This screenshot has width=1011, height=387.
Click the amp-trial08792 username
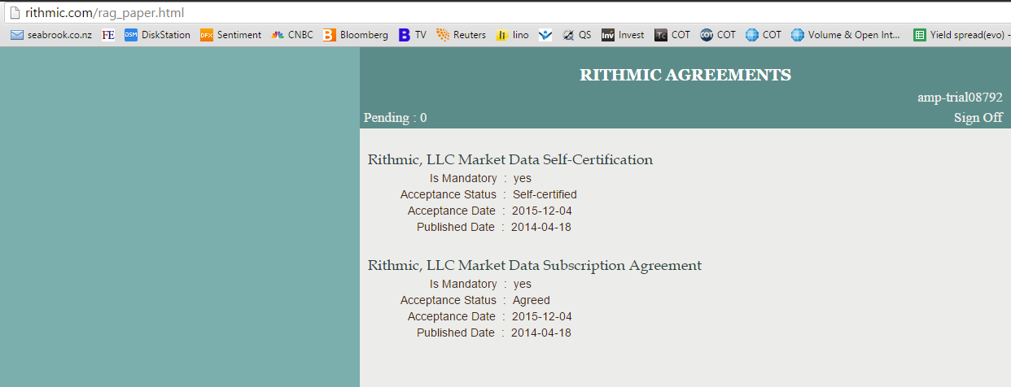tap(961, 98)
